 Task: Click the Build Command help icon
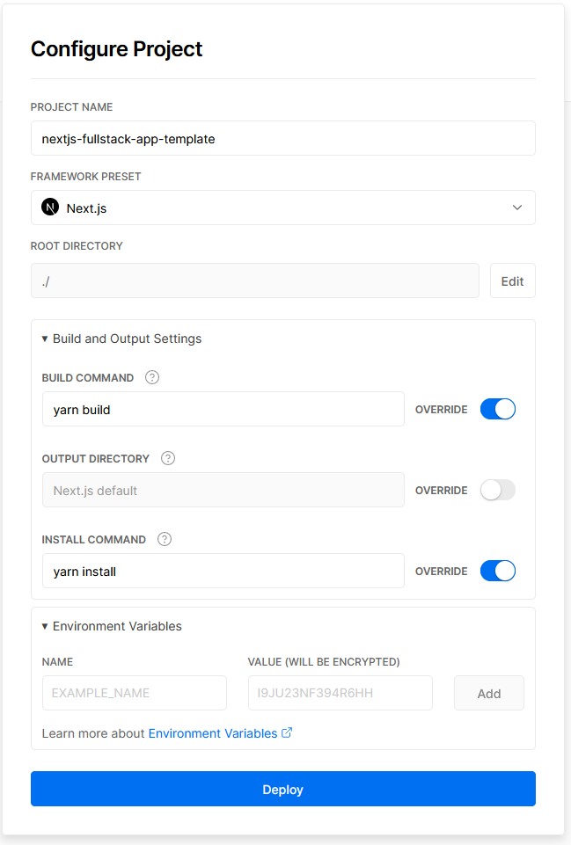click(152, 377)
